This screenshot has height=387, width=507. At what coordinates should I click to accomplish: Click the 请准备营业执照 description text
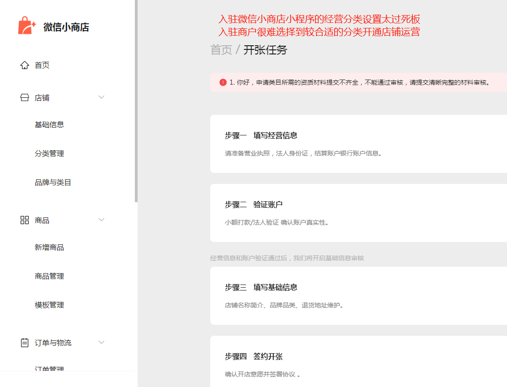(304, 153)
